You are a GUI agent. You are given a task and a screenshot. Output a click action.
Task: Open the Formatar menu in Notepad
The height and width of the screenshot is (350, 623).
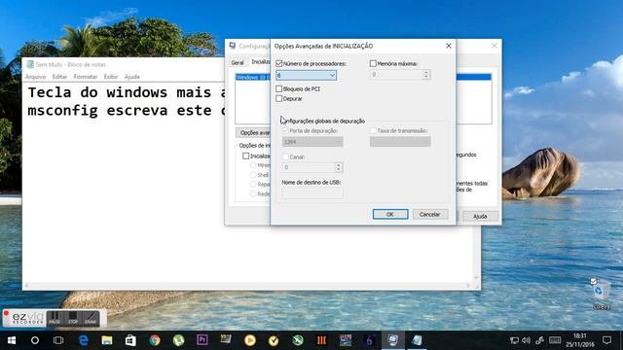point(86,77)
